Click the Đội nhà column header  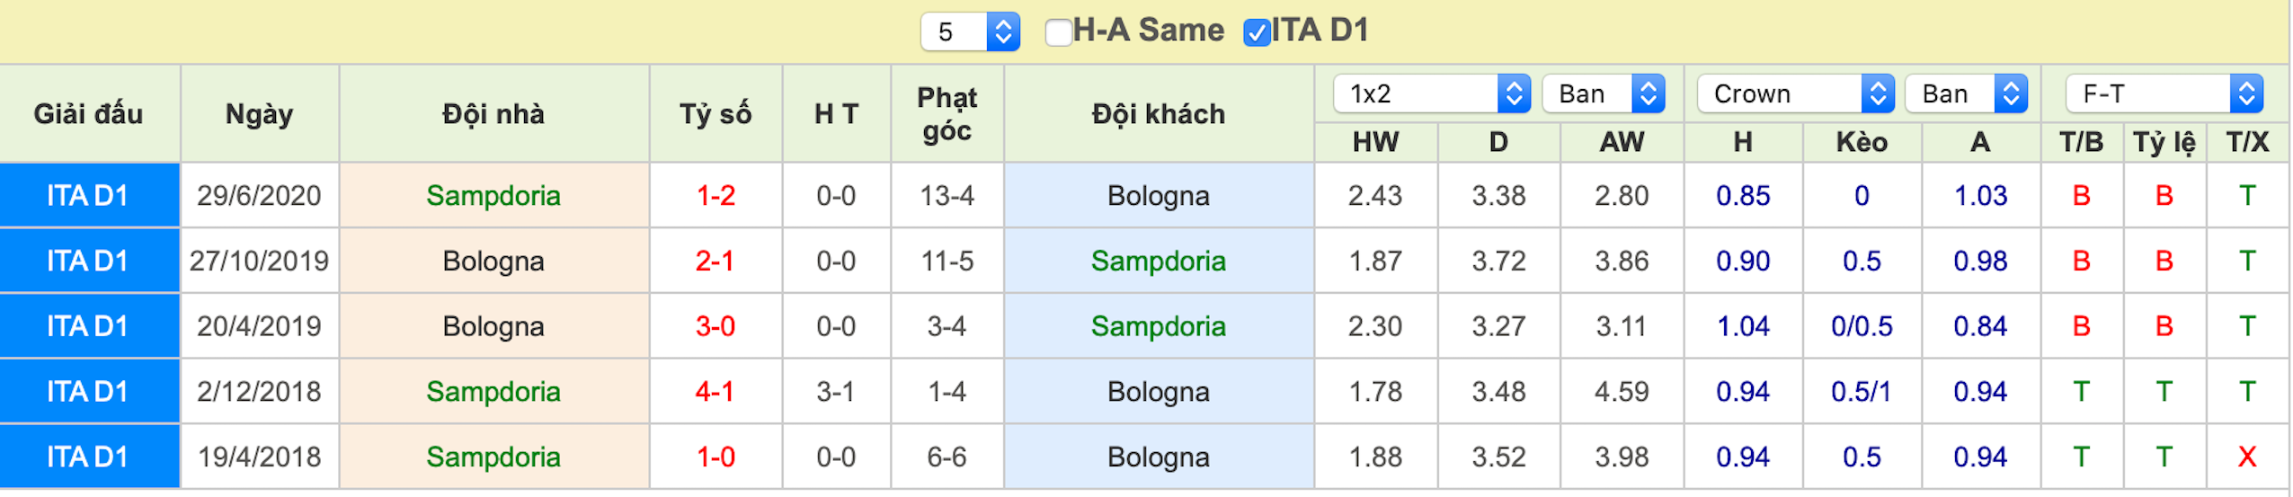493,114
